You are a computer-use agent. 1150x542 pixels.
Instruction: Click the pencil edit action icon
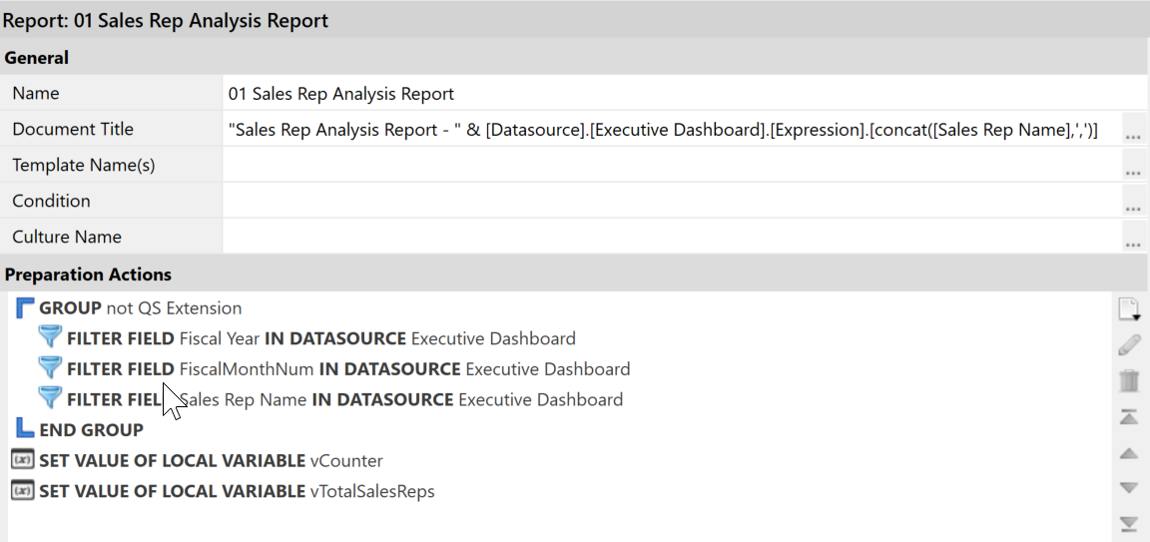[1129, 345]
